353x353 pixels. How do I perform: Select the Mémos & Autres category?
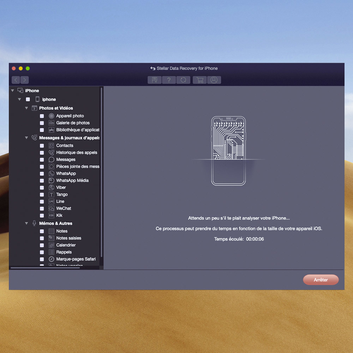[x=56, y=223]
